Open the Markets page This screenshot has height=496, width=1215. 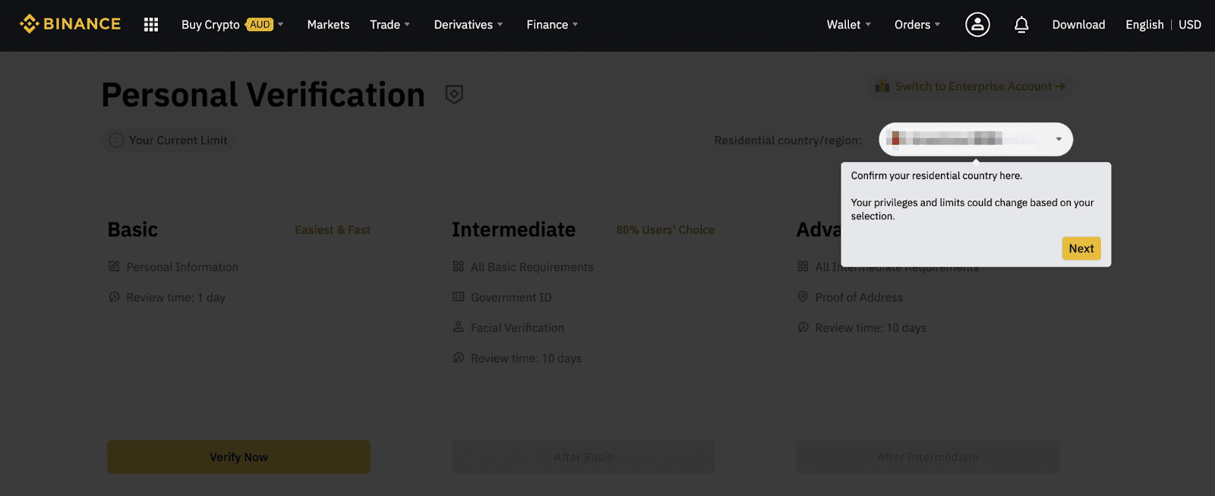click(328, 24)
